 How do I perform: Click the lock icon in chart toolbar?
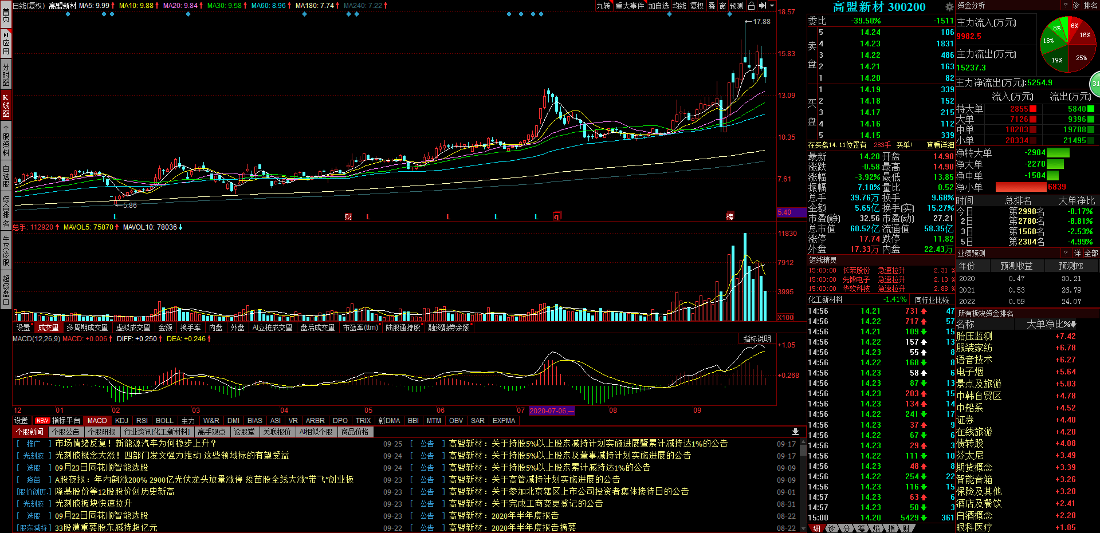click(x=751, y=6)
